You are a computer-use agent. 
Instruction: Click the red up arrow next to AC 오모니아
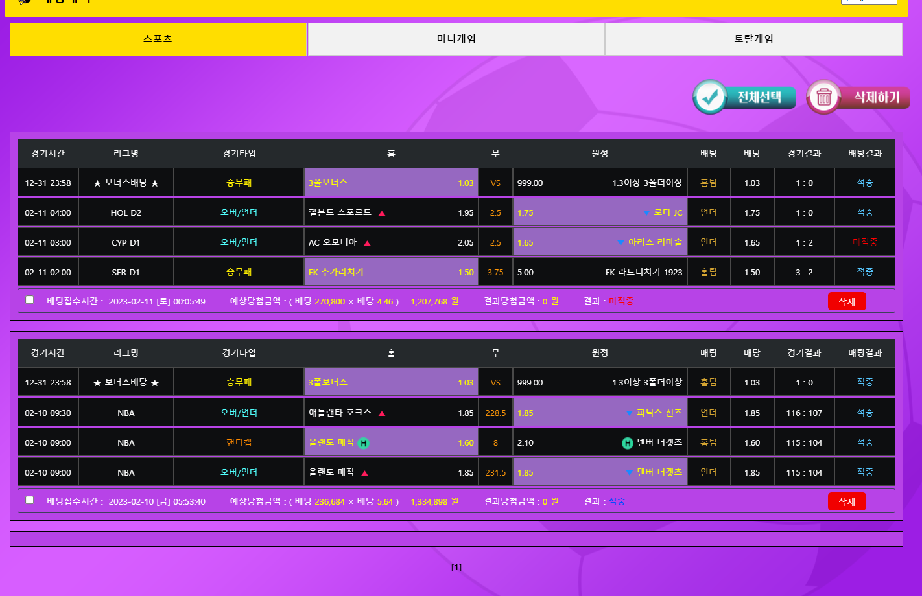(x=367, y=243)
